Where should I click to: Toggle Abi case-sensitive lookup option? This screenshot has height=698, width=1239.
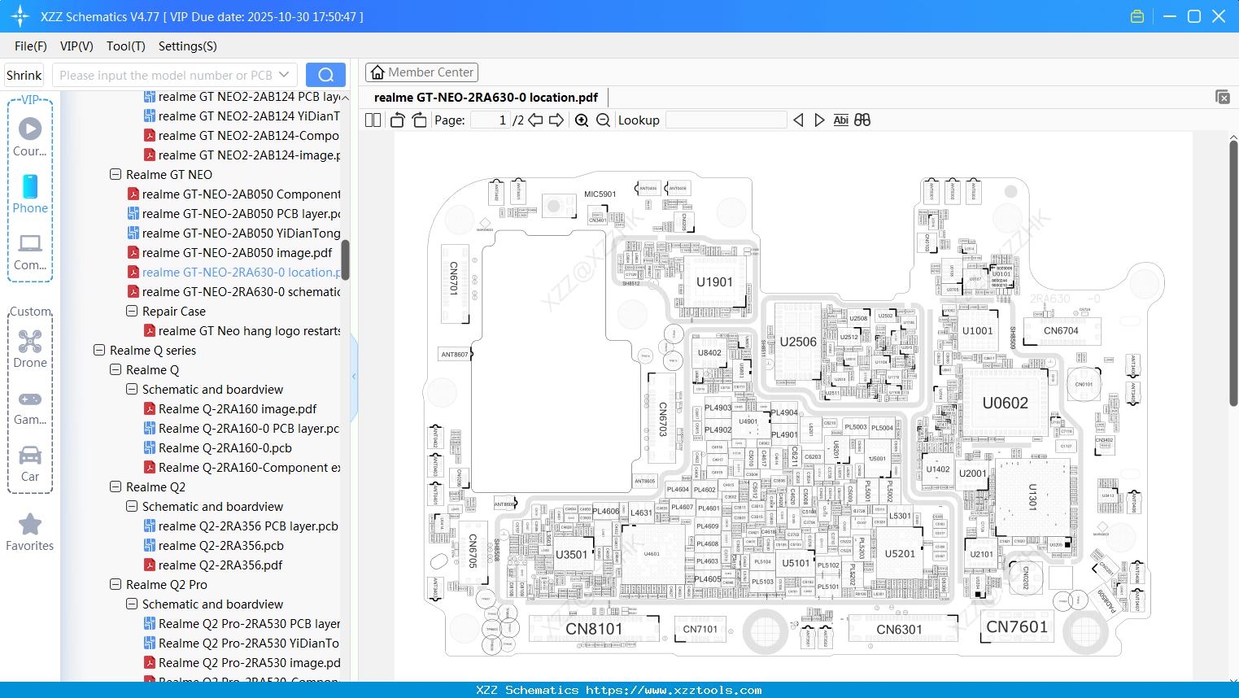pyautogui.click(x=840, y=120)
